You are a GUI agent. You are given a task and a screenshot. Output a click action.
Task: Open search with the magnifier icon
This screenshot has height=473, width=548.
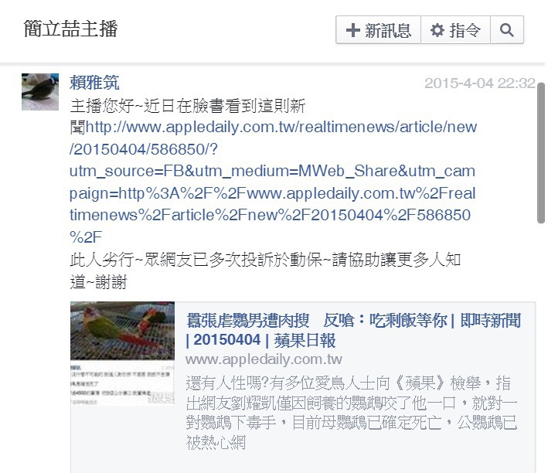click(x=507, y=30)
